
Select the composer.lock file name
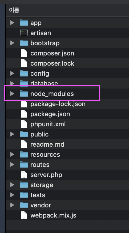52,63
